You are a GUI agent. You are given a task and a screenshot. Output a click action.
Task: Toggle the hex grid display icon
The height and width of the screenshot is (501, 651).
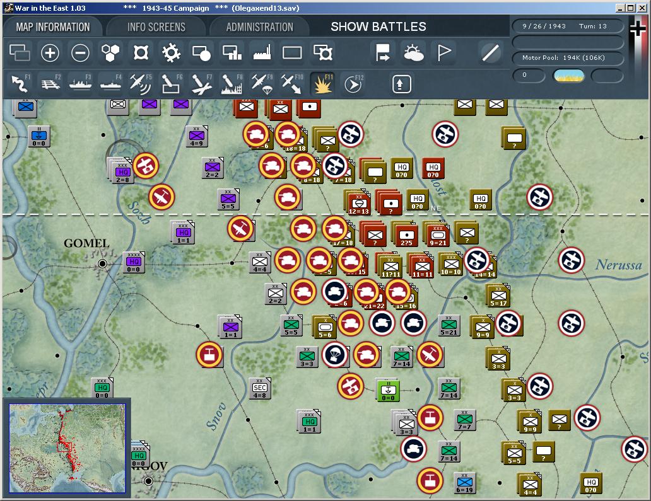click(110, 53)
